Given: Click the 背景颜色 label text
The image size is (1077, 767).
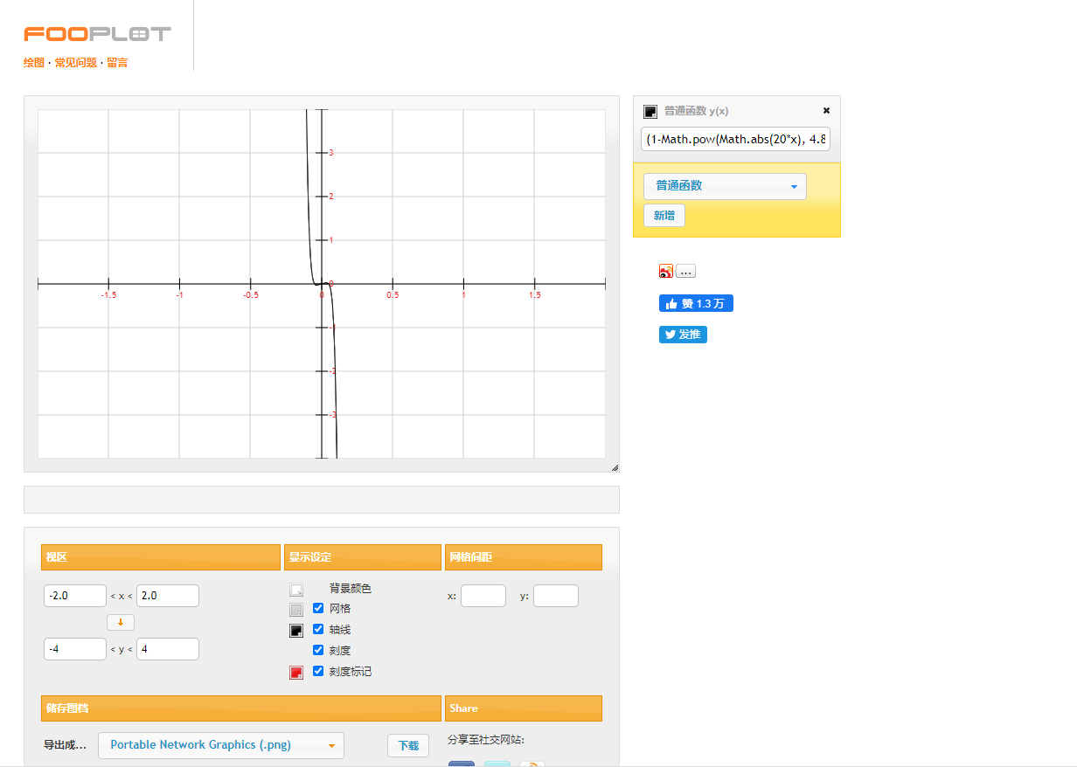Looking at the screenshot, I should (x=351, y=589).
